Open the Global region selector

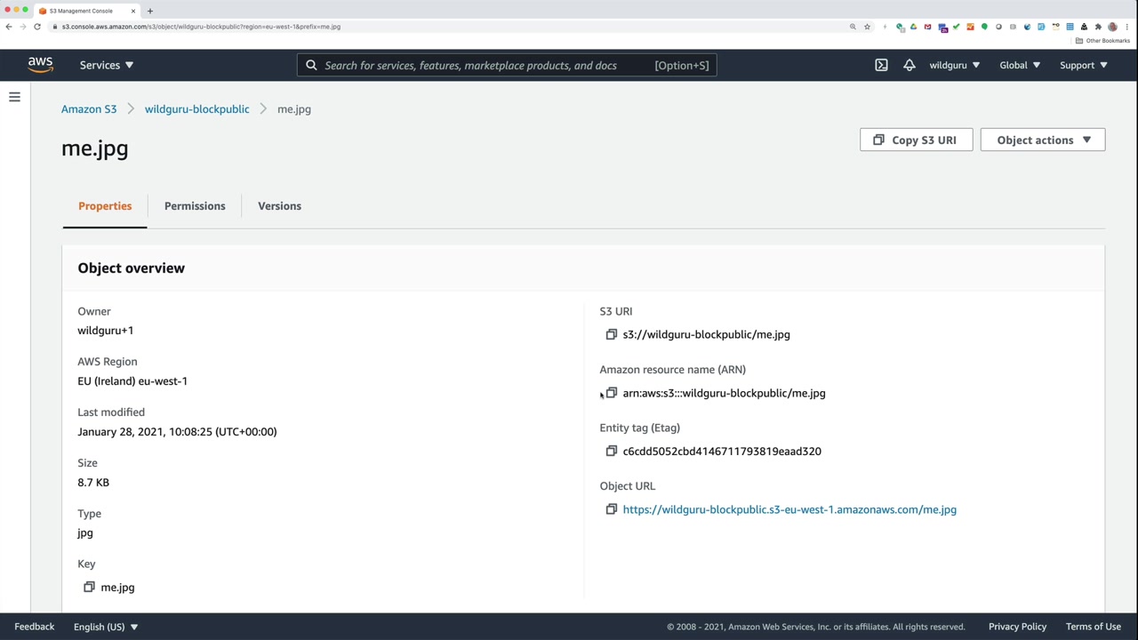[1019, 65]
